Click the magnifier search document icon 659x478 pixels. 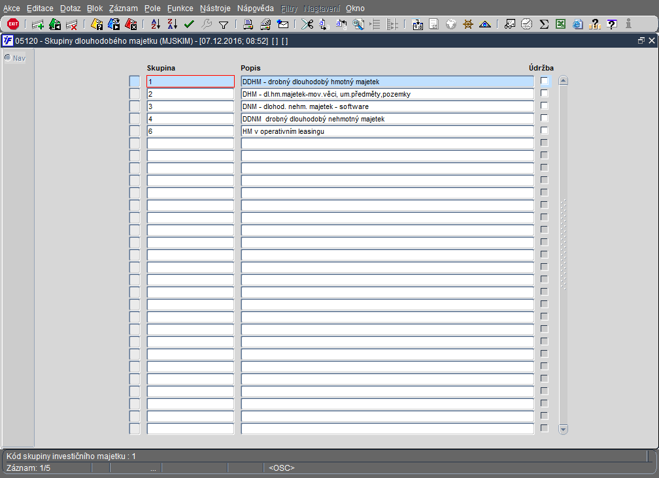[358, 24]
